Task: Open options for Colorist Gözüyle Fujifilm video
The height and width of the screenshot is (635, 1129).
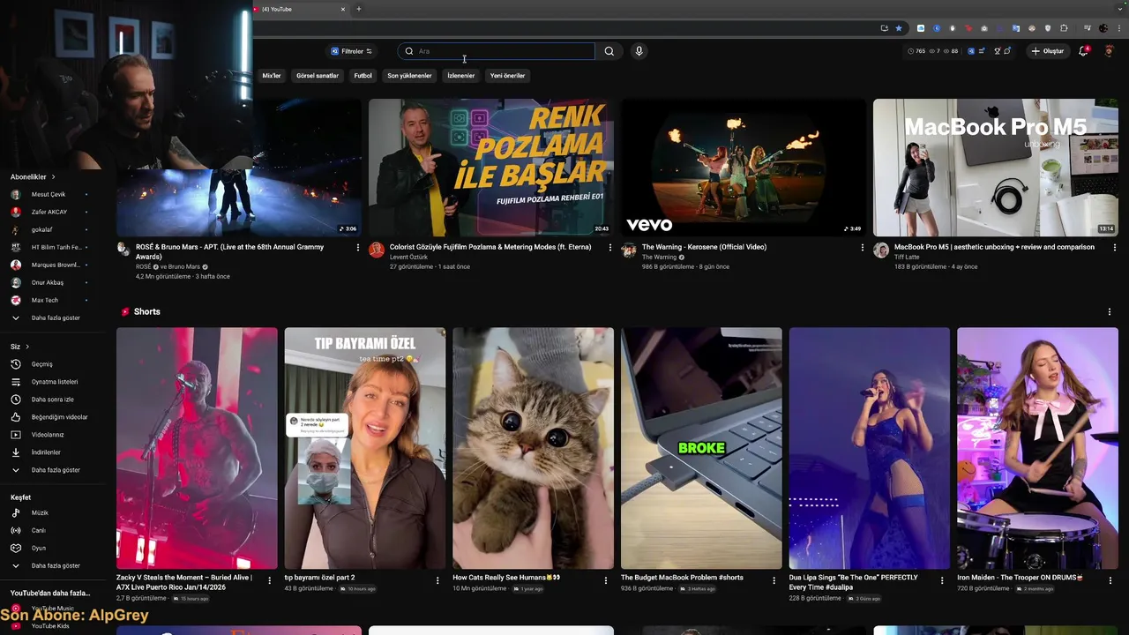Action: [609, 248]
